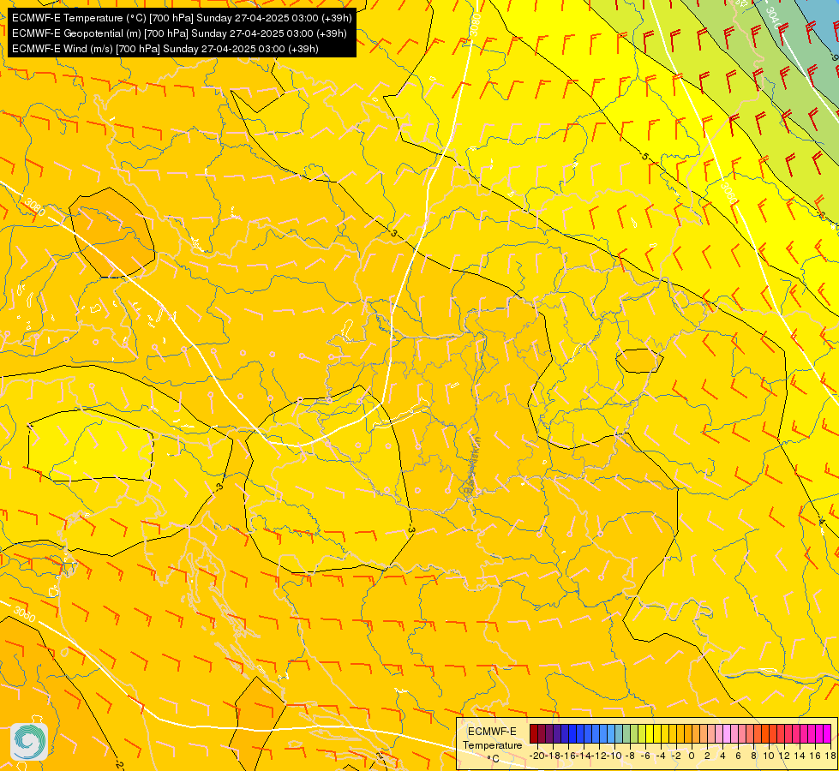This screenshot has width=839, height=771.
Task: Click the 16 label on the legend
Action: click(815, 756)
